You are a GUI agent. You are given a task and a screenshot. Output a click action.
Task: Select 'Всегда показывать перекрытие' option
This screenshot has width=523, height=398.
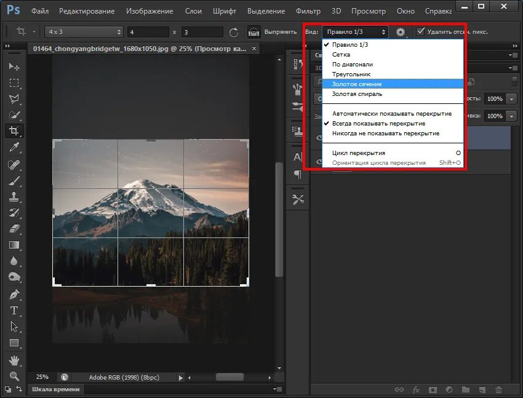click(393, 123)
